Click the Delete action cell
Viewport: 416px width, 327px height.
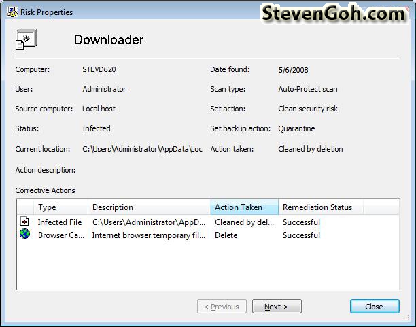click(x=226, y=235)
